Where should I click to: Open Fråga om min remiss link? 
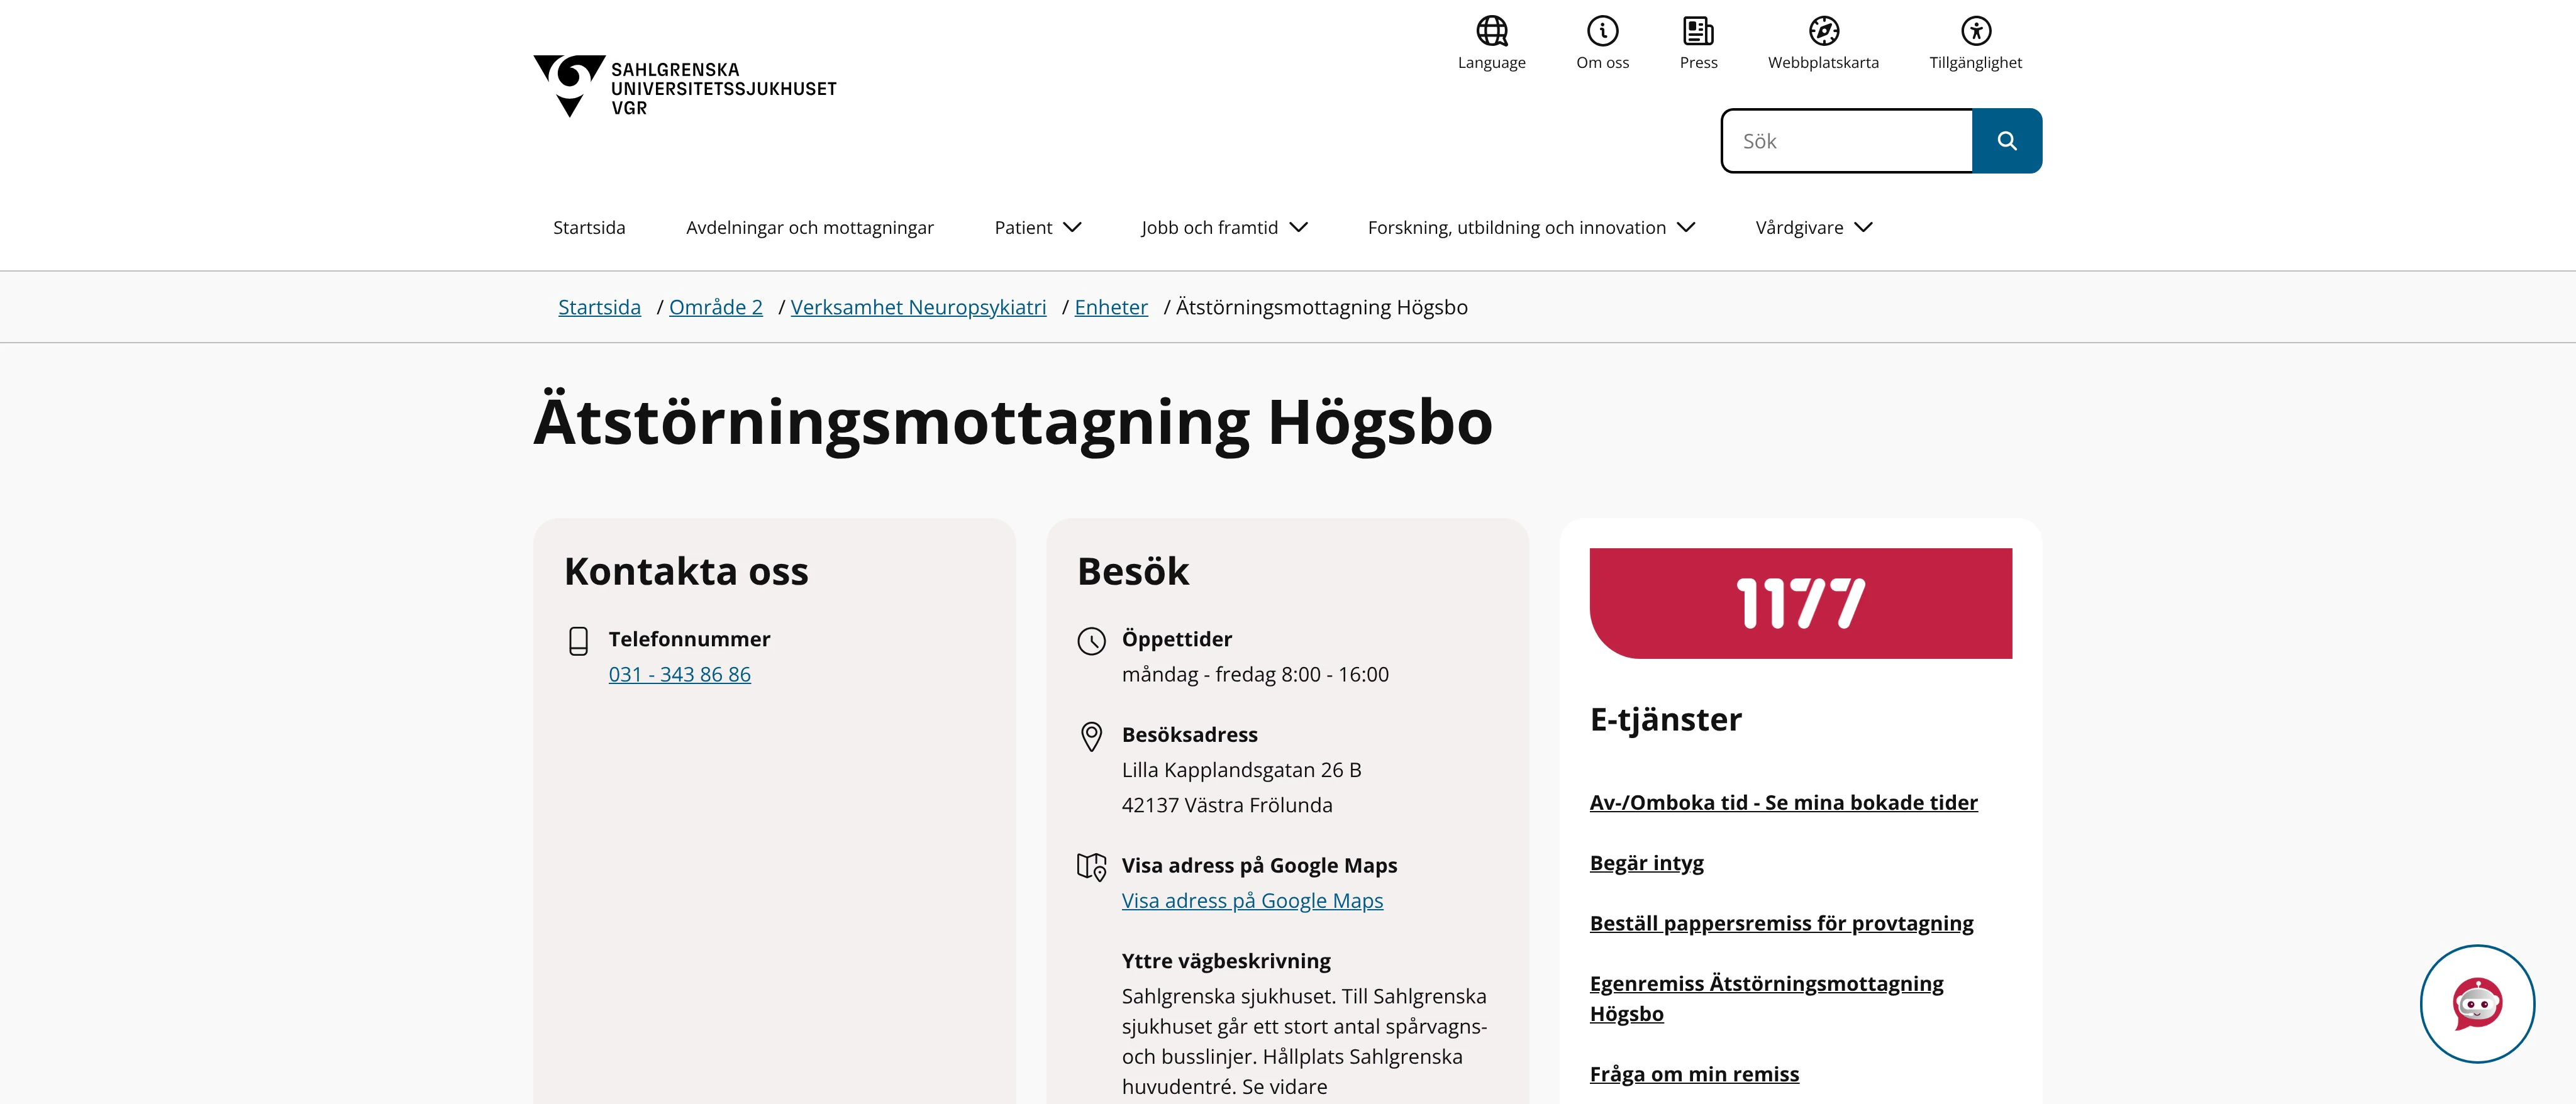[x=1694, y=1074]
